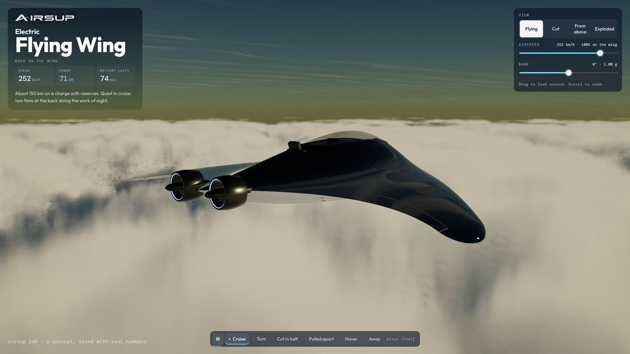This screenshot has height=354, width=630.
Task: Click the 'plays itself' label
Action: 401,339
